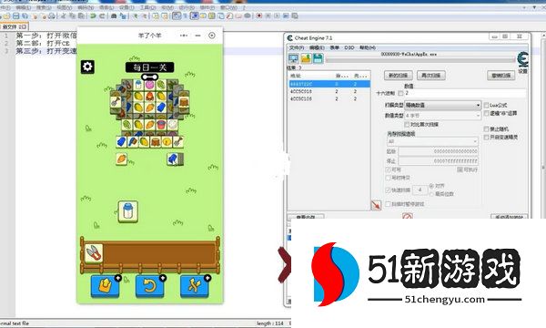Click the Undo Scan button (撤销扫描)
546x328 pixels.
click(x=501, y=76)
